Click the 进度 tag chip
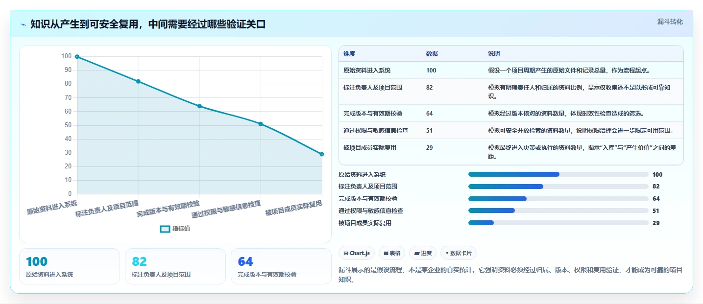This screenshot has height=304, width=703. pos(423,253)
